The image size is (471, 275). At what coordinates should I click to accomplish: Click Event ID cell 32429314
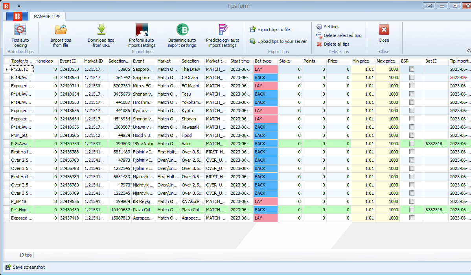(x=71, y=86)
